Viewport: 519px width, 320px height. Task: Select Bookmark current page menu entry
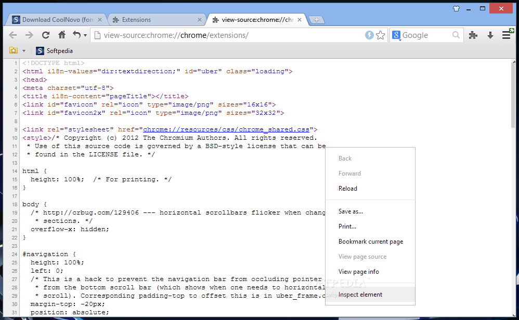pyautogui.click(x=370, y=242)
